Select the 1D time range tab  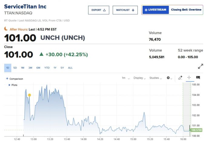click(8, 68)
